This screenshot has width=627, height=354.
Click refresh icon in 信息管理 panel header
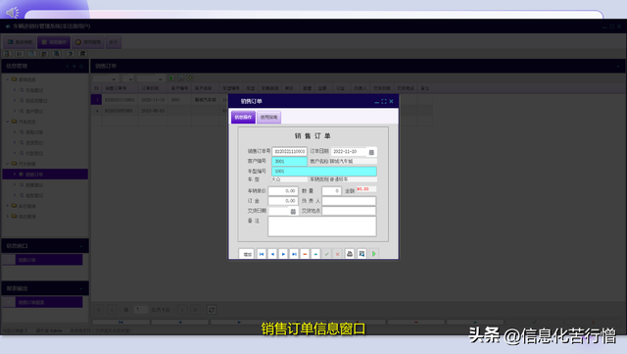[81, 66]
